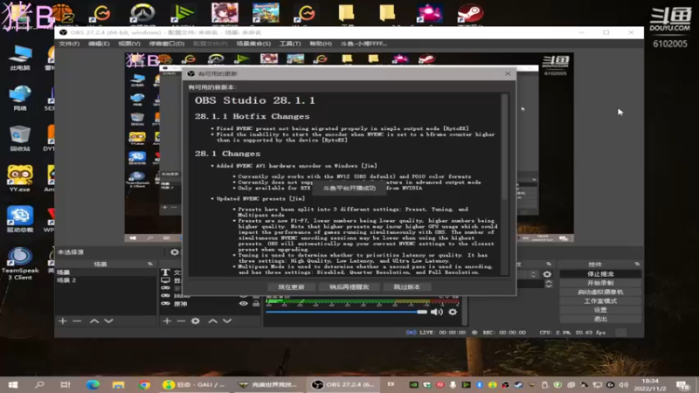The image size is (699, 393).
Task: Click the 开始录制 (Start Recording) button
Action: pyautogui.click(x=600, y=283)
